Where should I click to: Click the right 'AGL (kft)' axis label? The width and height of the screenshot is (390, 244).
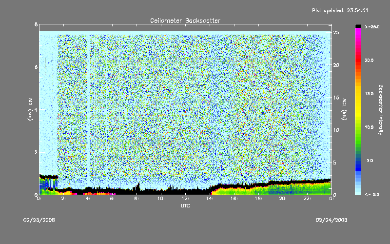pyautogui.click(x=344, y=109)
